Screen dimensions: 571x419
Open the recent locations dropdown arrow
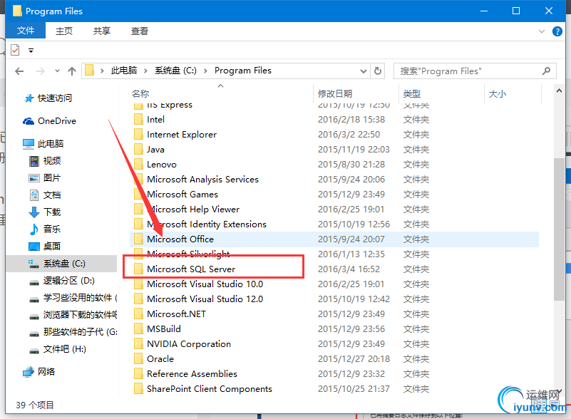[x=57, y=71]
